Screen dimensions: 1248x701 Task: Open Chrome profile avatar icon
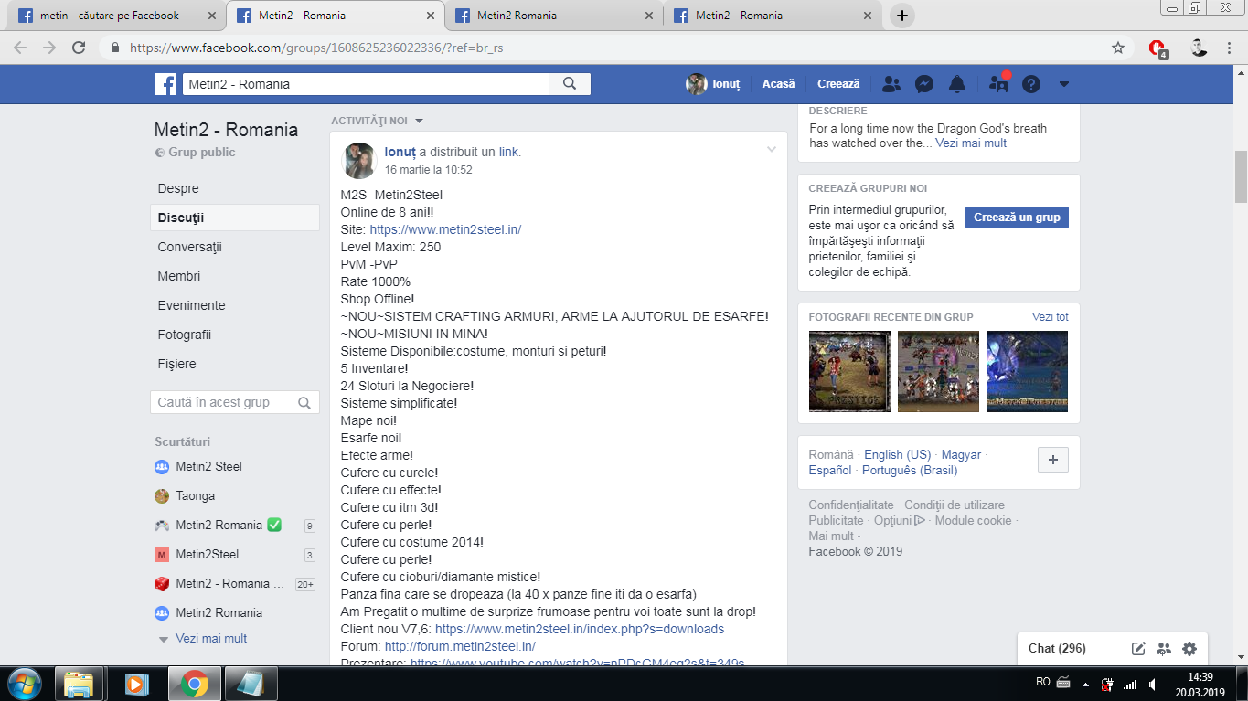[1199, 48]
